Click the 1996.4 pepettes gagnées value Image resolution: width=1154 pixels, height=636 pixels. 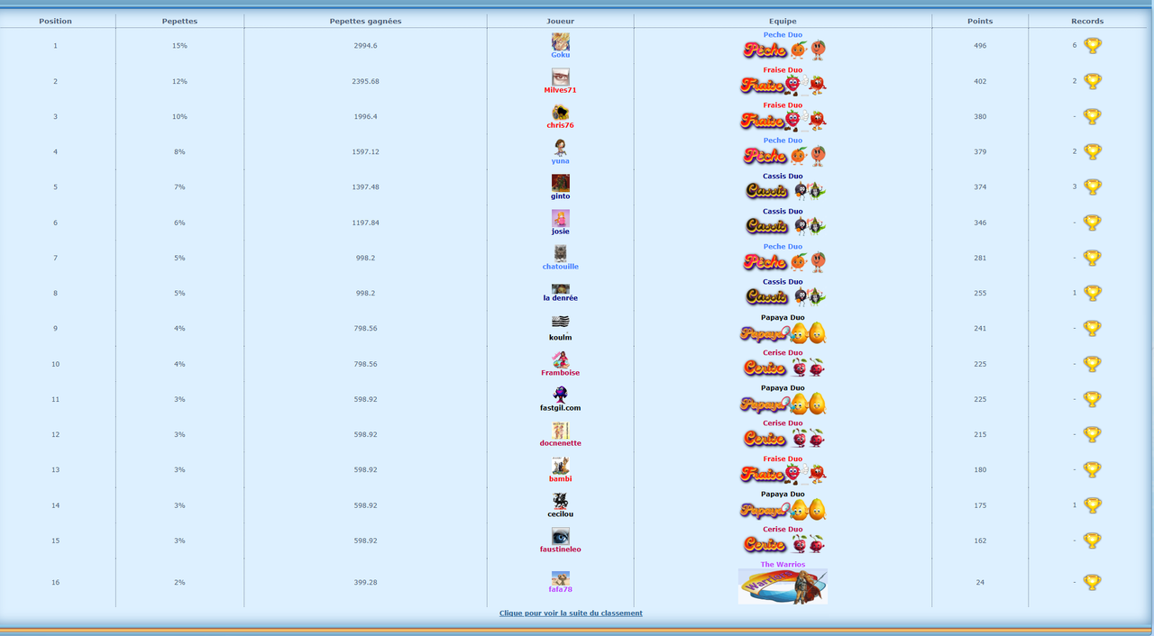pos(365,116)
